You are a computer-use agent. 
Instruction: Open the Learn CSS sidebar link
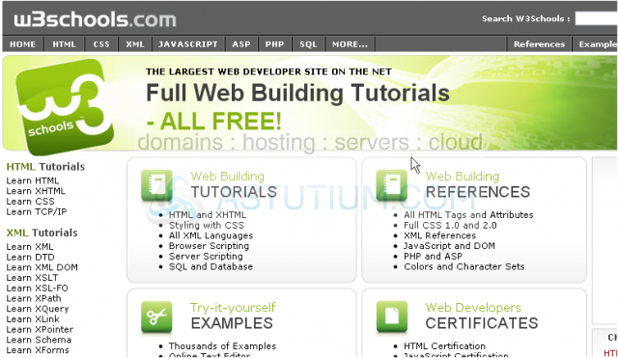[x=30, y=202]
